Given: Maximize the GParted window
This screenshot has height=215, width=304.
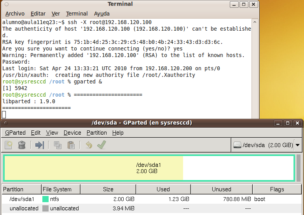Looking at the screenshot, I should click(x=288, y=123).
